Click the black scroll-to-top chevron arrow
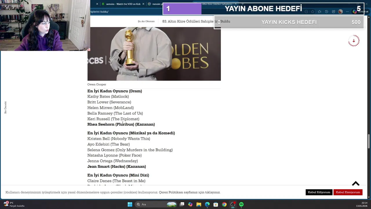The height and width of the screenshot is (209, 371). pos(356,183)
